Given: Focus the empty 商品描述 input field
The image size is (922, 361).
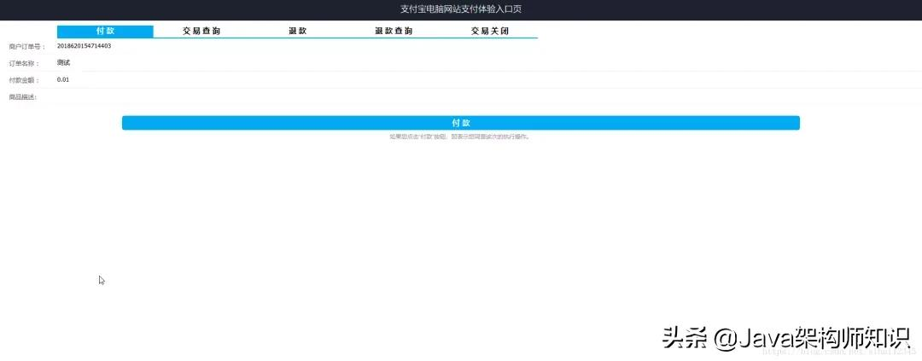Looking at the screenshot, I should point(488,97).
